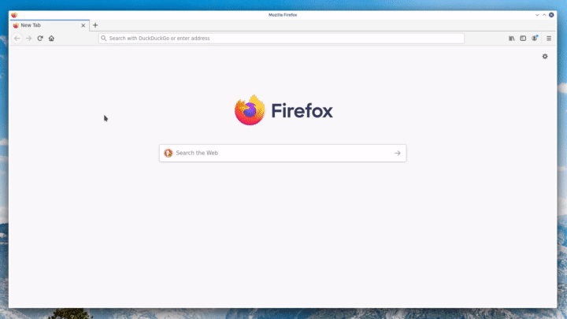Go back one page

click(x=17, y=39)
